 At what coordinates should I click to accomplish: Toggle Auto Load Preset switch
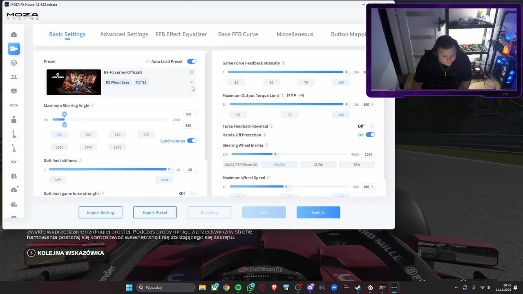coord(192,61)
